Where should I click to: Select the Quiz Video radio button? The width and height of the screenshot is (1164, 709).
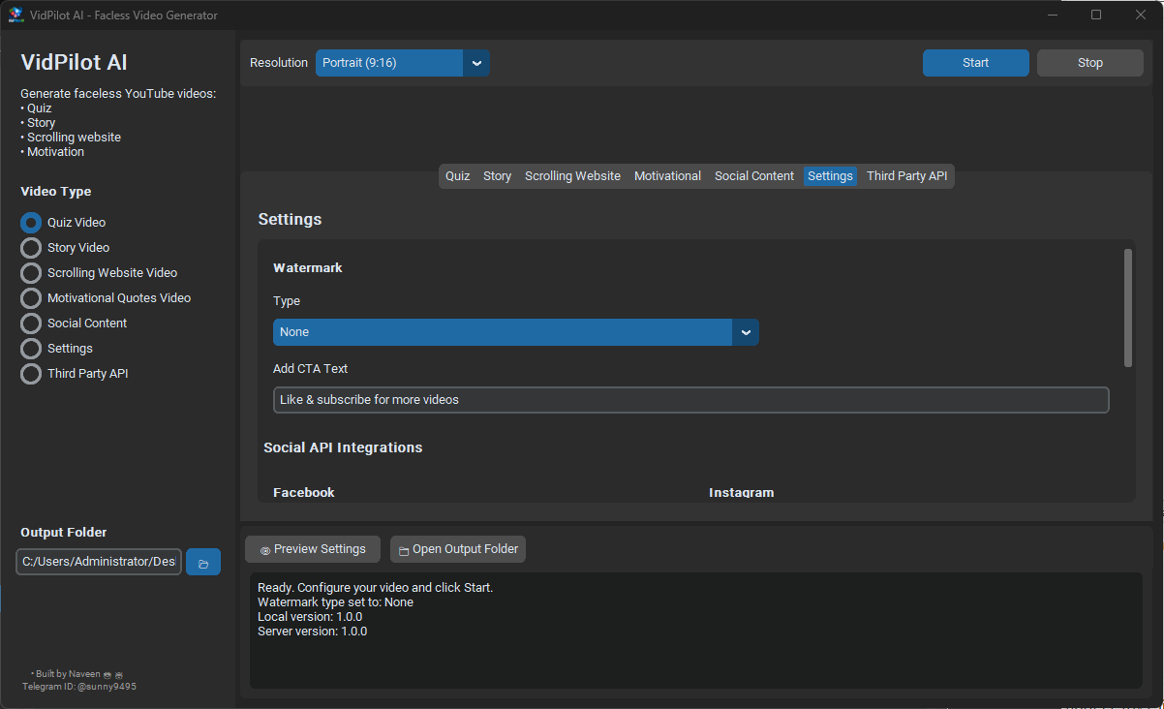tap(30, 222)
